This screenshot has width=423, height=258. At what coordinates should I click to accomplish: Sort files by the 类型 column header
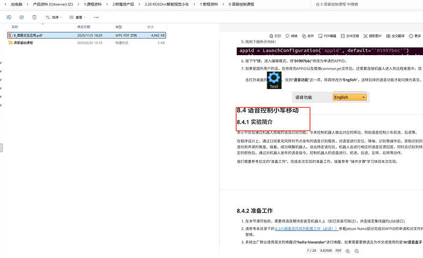(119, 27)
